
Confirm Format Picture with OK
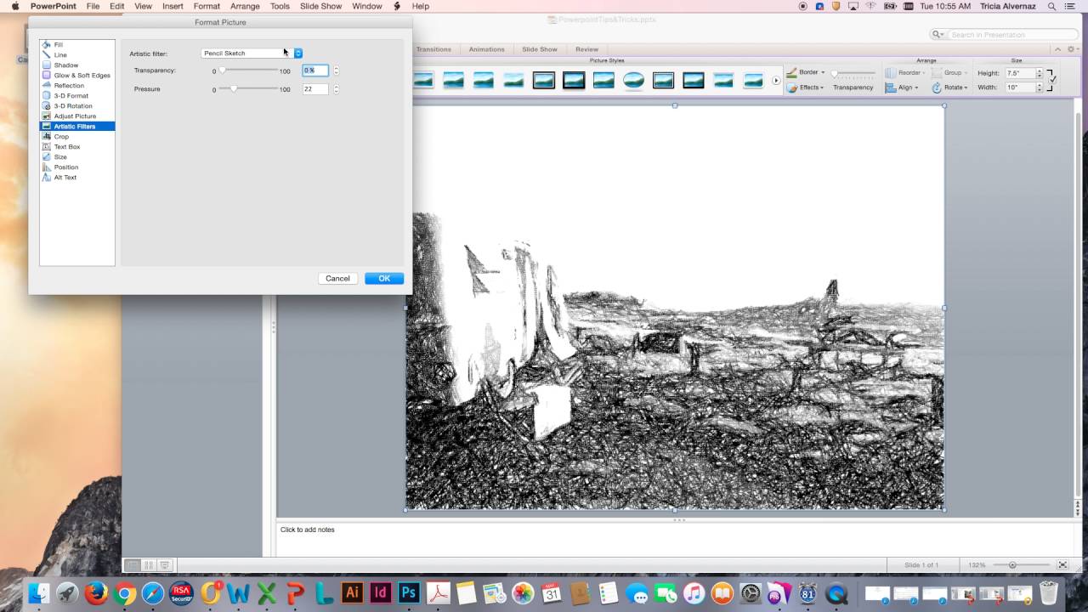click(x=384, y=279)
